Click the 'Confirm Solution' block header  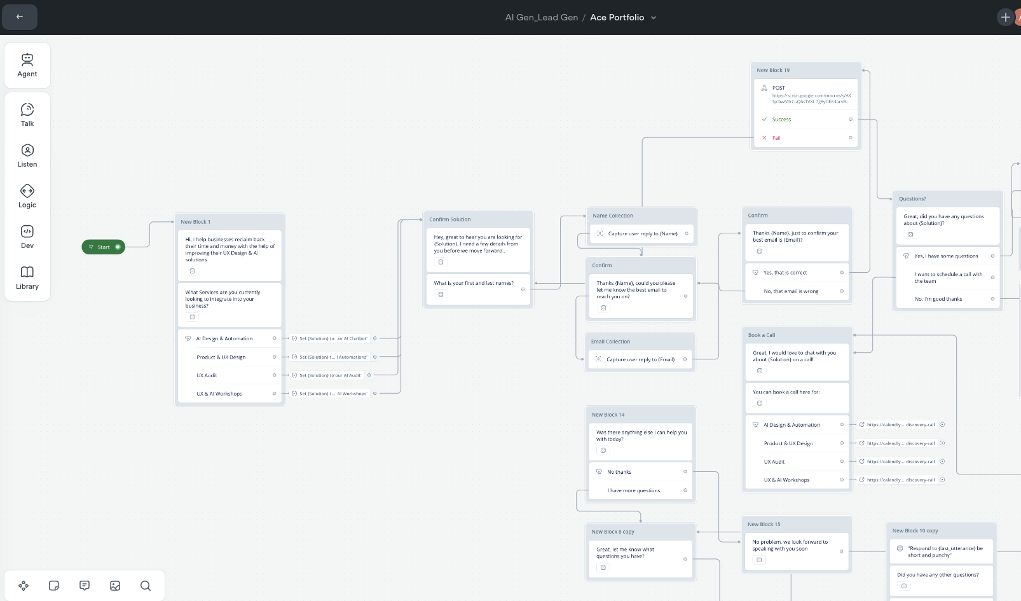tap(450, 219)
